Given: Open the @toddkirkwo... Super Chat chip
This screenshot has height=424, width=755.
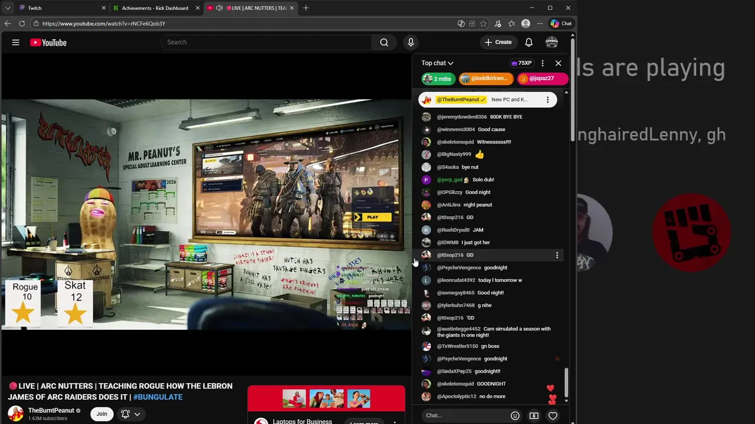Looking at the screenshot, I should [487, 79].
